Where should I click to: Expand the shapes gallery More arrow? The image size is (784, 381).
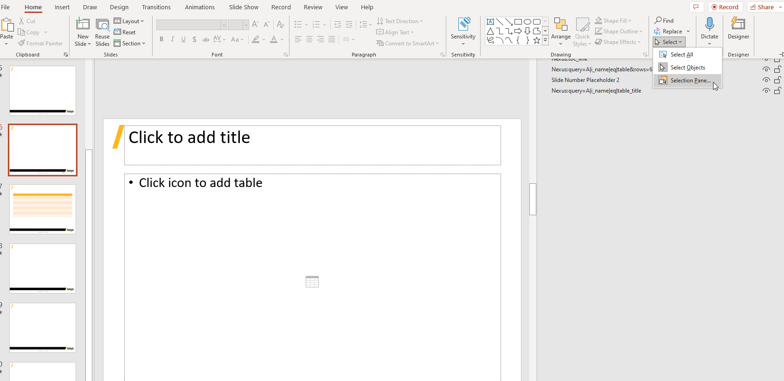[546, 41]
